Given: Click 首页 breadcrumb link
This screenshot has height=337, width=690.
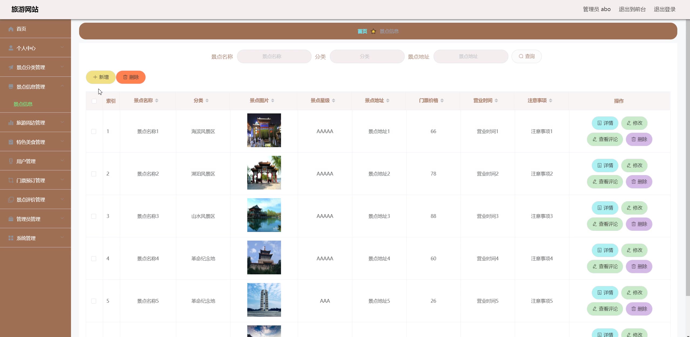Looking at the screenshot, I should point(362,31).
